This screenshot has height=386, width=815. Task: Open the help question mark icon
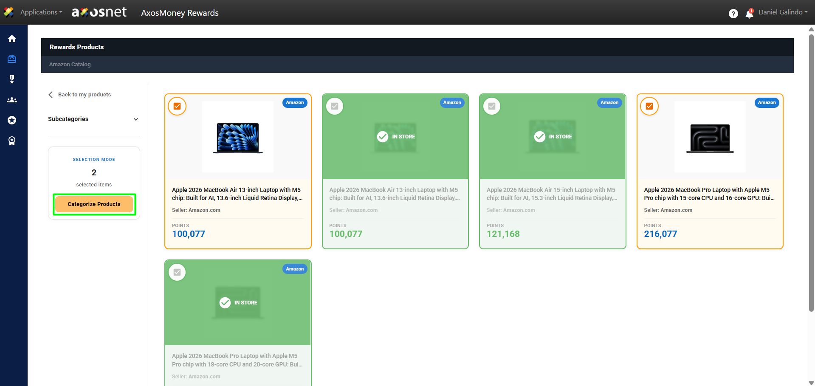coord(733,14)
